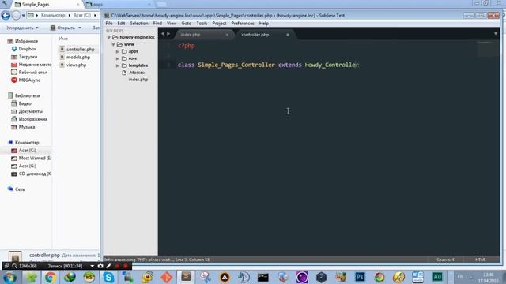Go to next tab with right arrow
506x284 pixels.
pyautogui.click(x=168, y=33)
